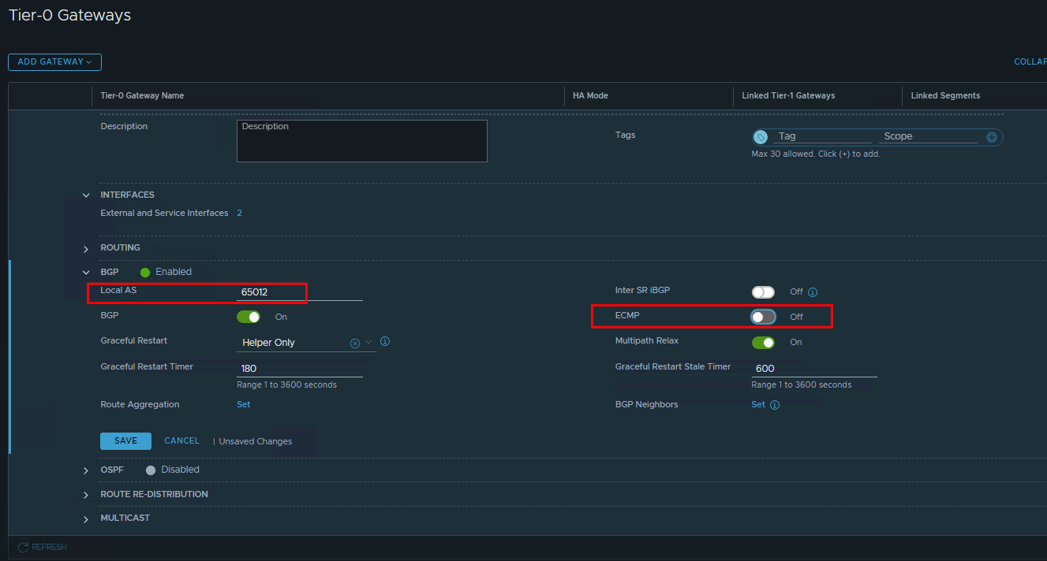Expand the Routing section
Image resolution: width=1047 pixels, height=561 pixels.
pyautogui.click(x=86, y=249)
